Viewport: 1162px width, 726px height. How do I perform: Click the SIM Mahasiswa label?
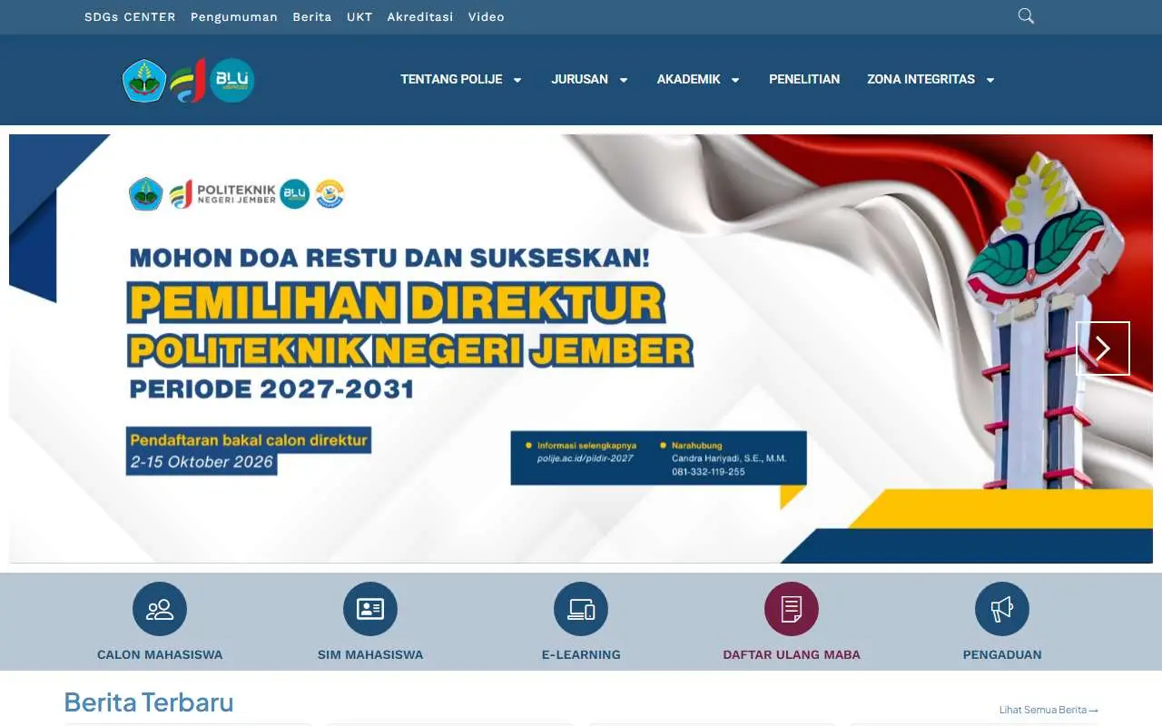370,654
